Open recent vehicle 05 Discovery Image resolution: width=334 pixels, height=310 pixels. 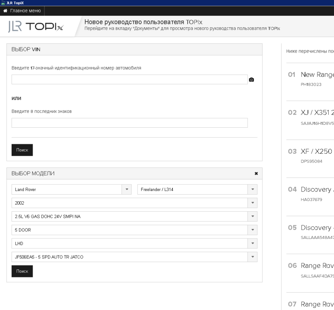coord(317,228)
